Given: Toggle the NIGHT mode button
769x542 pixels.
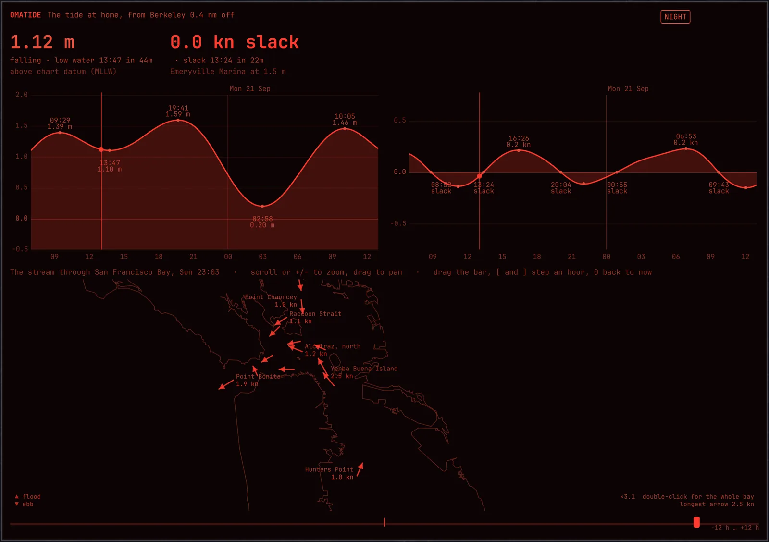Looking at the screenshot, I should [675, 17].
